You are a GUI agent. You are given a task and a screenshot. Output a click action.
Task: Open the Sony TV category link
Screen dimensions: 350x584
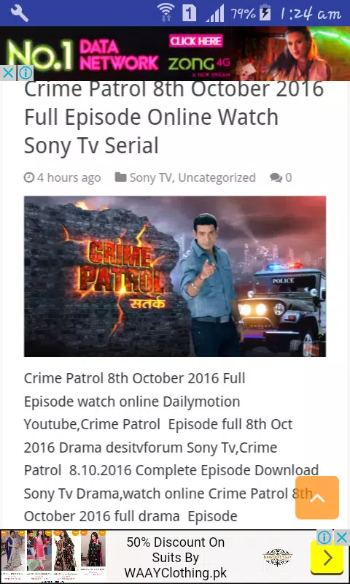pyautogui.click(x=150, y=177)
